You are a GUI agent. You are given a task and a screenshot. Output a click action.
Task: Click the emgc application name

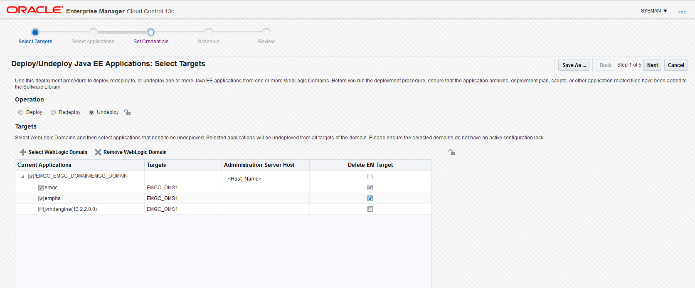tap(51, 188)
